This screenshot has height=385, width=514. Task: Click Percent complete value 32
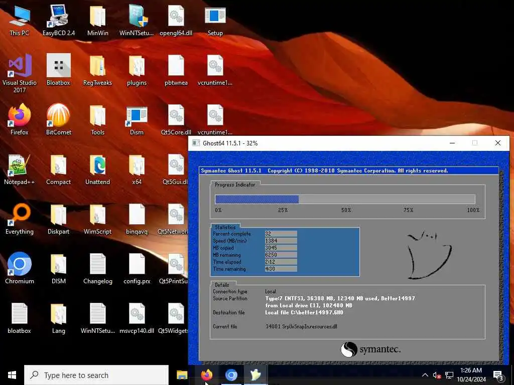(281, 234)
